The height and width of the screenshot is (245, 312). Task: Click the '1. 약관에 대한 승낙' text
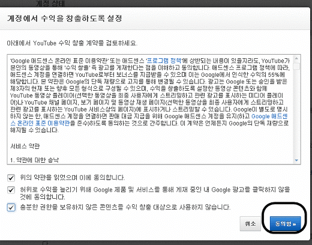pos(34,160)
